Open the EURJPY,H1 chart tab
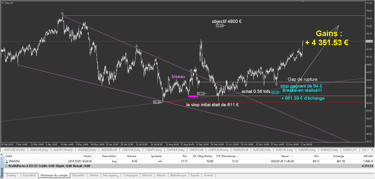The width and height of the screenshot is (375, 179). [350, 150]
